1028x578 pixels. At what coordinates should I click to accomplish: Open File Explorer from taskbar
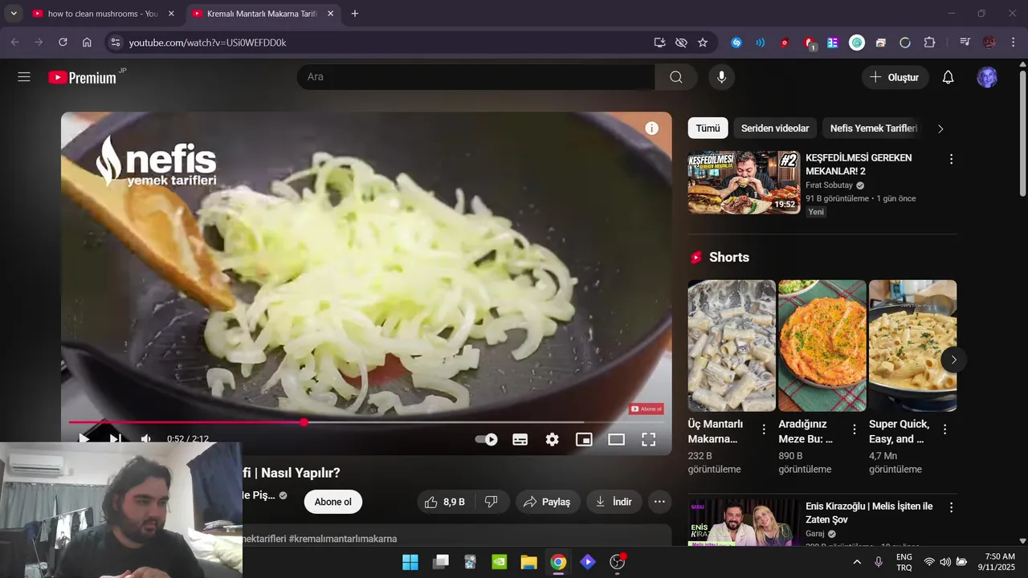pos(528,562)
